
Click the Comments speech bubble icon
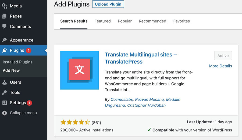point(5,27)
